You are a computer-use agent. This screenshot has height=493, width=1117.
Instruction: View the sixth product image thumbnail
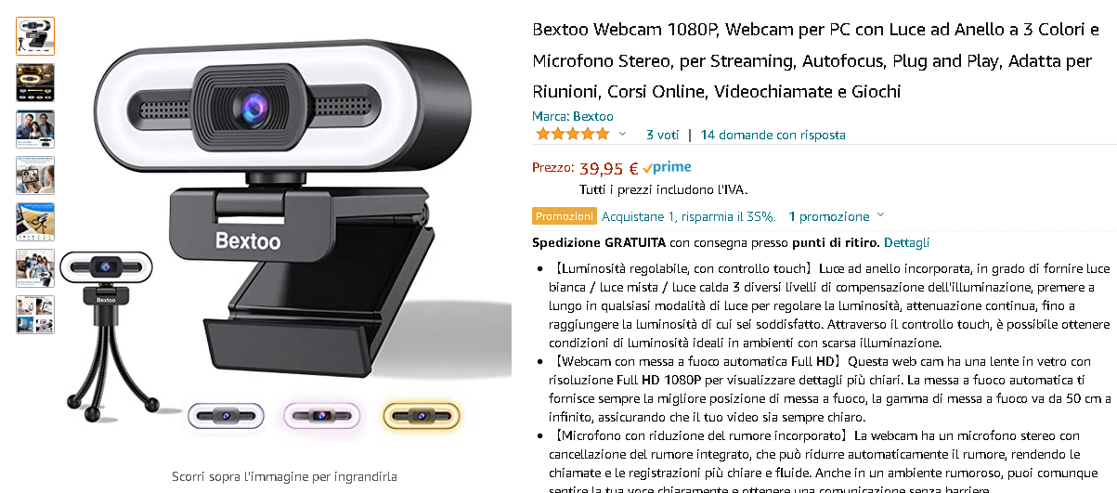[35, 268]
